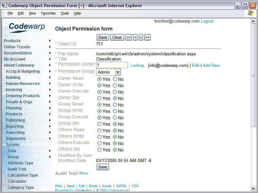Expand the My Account submenu arrow
This screenshot has width=258, height=193.
pyautogui.click(x=50, y=59)
